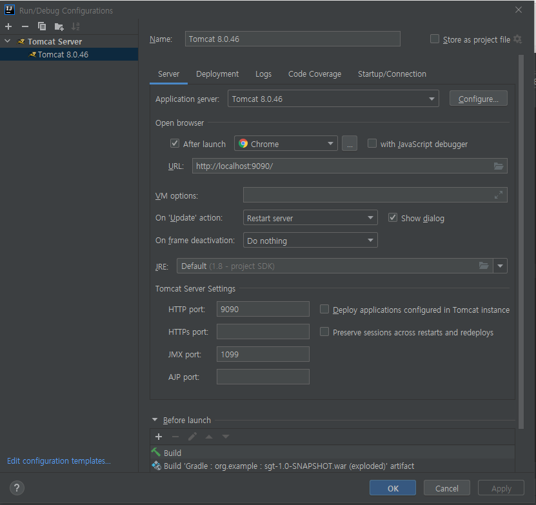Open JRE dropdown arrow
This screenshot has height=505, width=536.
pyautogui.click(x=500, y=266)
